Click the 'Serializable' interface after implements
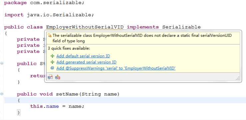 tap(181, 27)
